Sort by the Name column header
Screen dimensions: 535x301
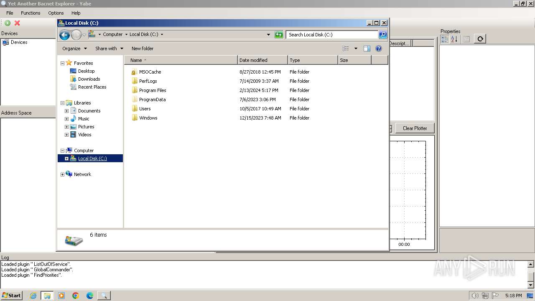pyautogui.click(x=181, y=60)
